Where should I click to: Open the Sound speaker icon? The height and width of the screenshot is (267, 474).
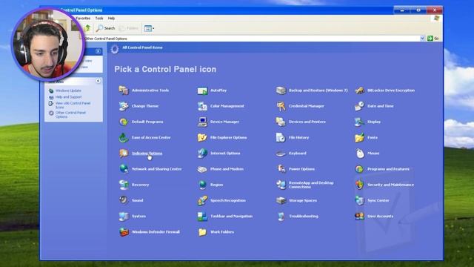click(x=124, y=200)
